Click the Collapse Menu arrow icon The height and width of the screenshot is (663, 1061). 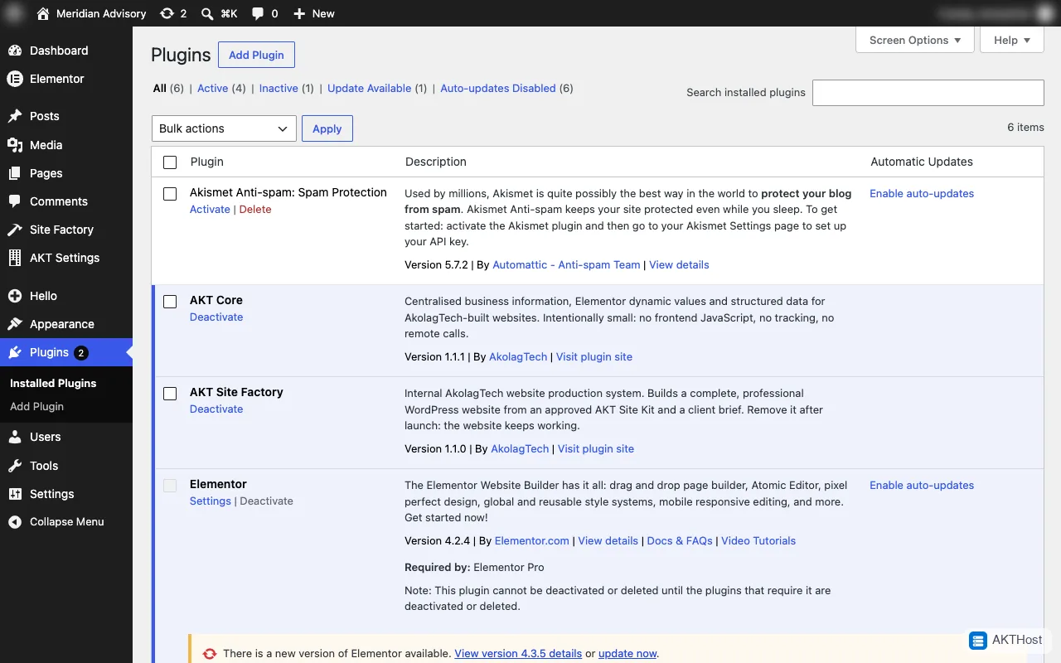click(x=15, y=522)
